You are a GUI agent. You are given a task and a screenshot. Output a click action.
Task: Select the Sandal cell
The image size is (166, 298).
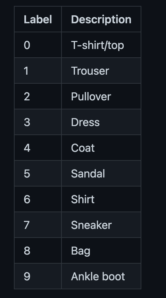pyautogui.click(x=101, y=173)
